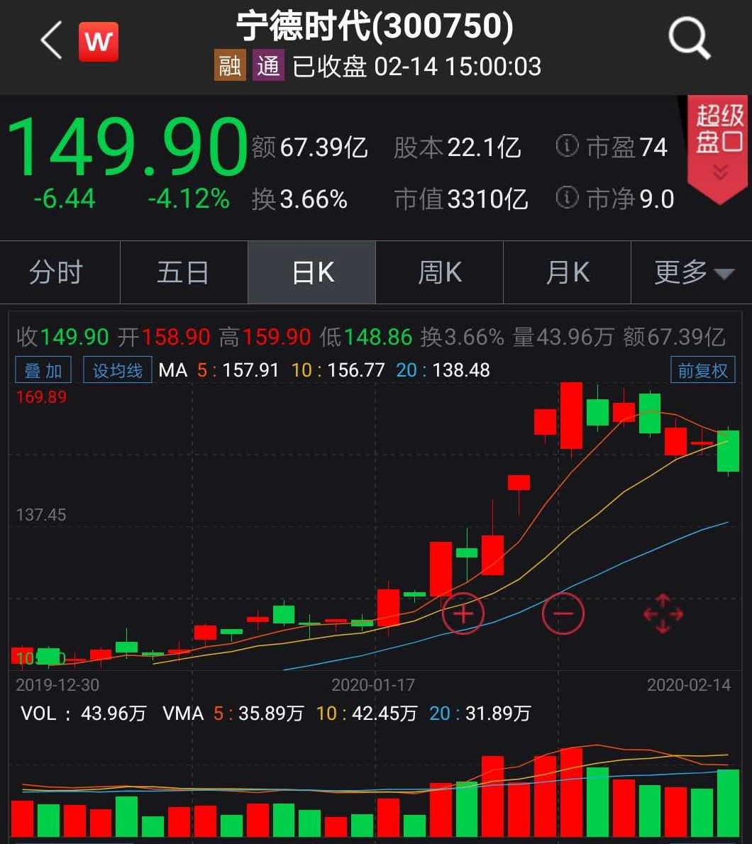This screenshot has width=752, height=844.
Task: Tap the 叠加 overlay button
Action: [x=43, y=370]
